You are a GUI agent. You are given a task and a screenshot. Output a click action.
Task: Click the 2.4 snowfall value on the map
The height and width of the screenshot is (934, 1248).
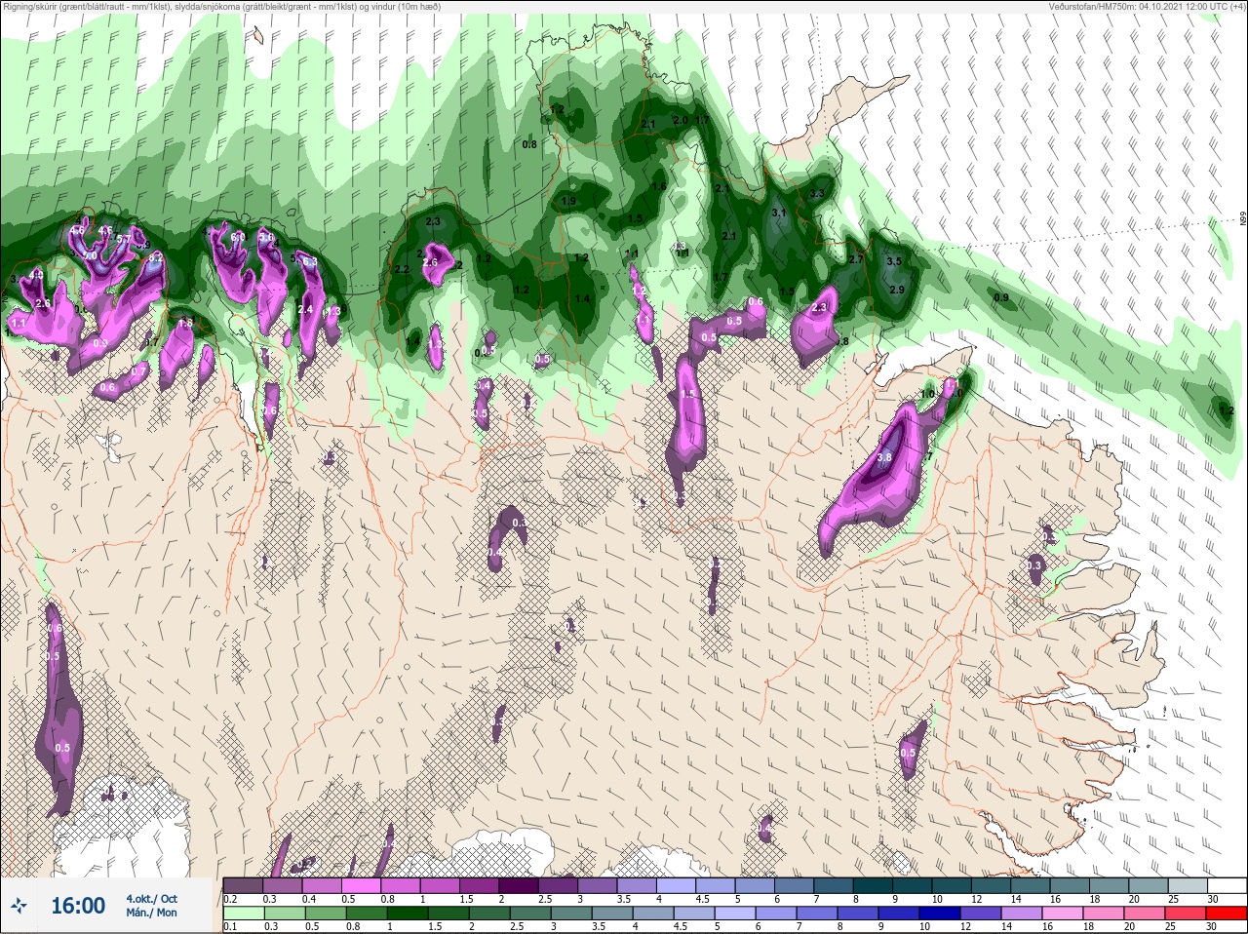305,310
